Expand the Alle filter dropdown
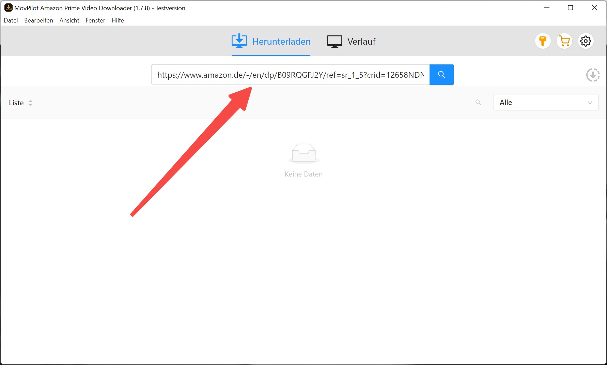Viewport: 607px width, 365px height. pos(546,102)
